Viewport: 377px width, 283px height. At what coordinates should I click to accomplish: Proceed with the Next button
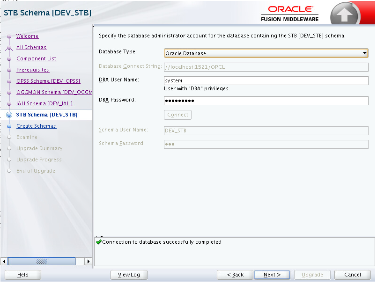coord(272,275)
